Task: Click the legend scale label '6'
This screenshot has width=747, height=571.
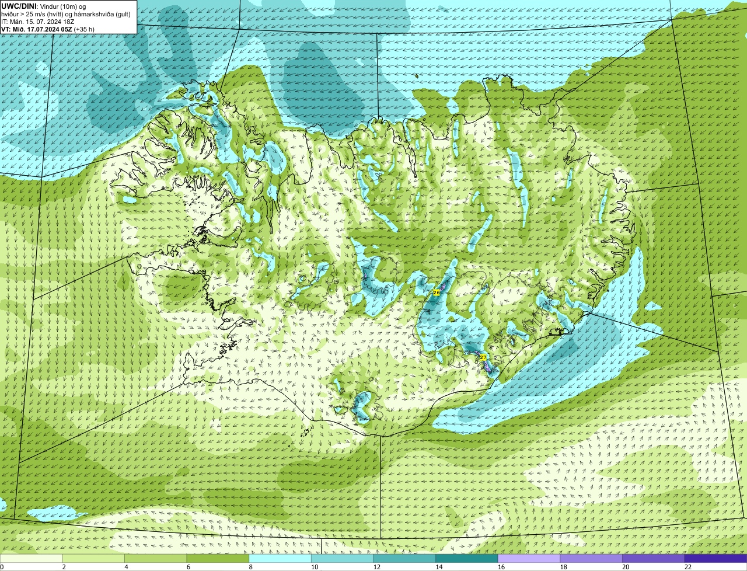Action: tap(188, 566)
